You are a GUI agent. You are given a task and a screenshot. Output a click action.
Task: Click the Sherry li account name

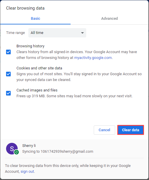coord(29,145)
